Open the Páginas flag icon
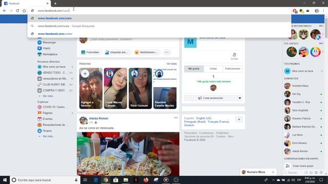Screen dimensions: 328x184 coord(39,113)
